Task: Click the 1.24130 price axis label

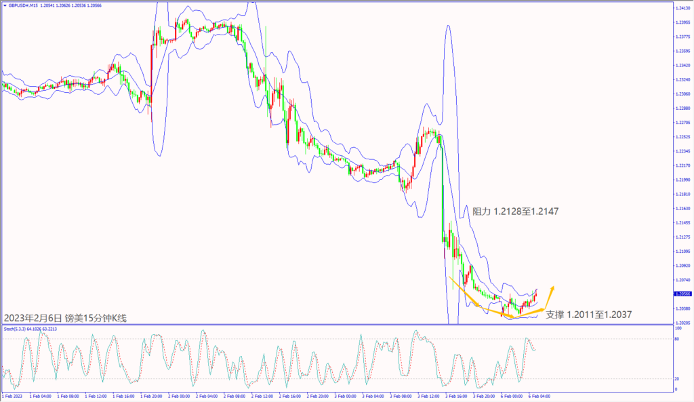Action: click(x=683, y=8)
